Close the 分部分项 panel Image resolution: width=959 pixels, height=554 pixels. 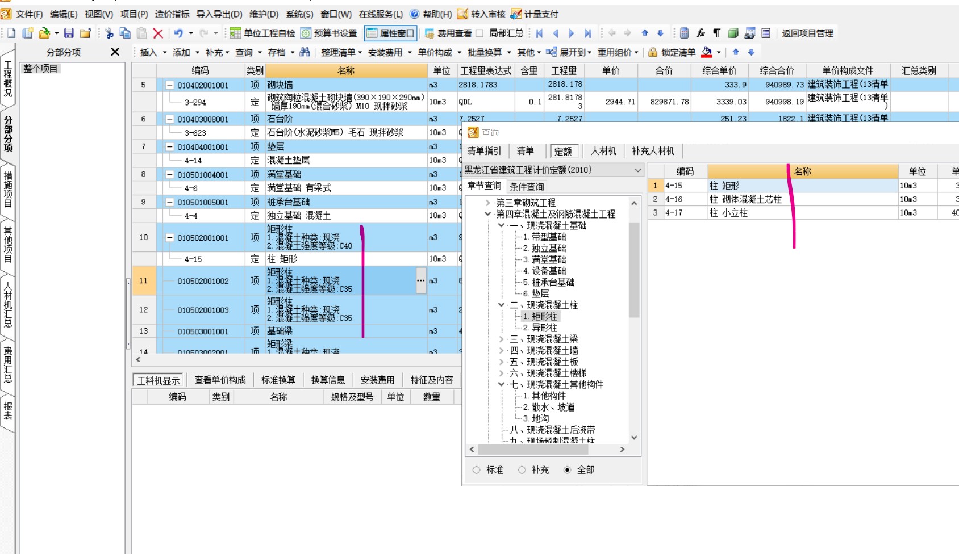[x=115, y=52]
